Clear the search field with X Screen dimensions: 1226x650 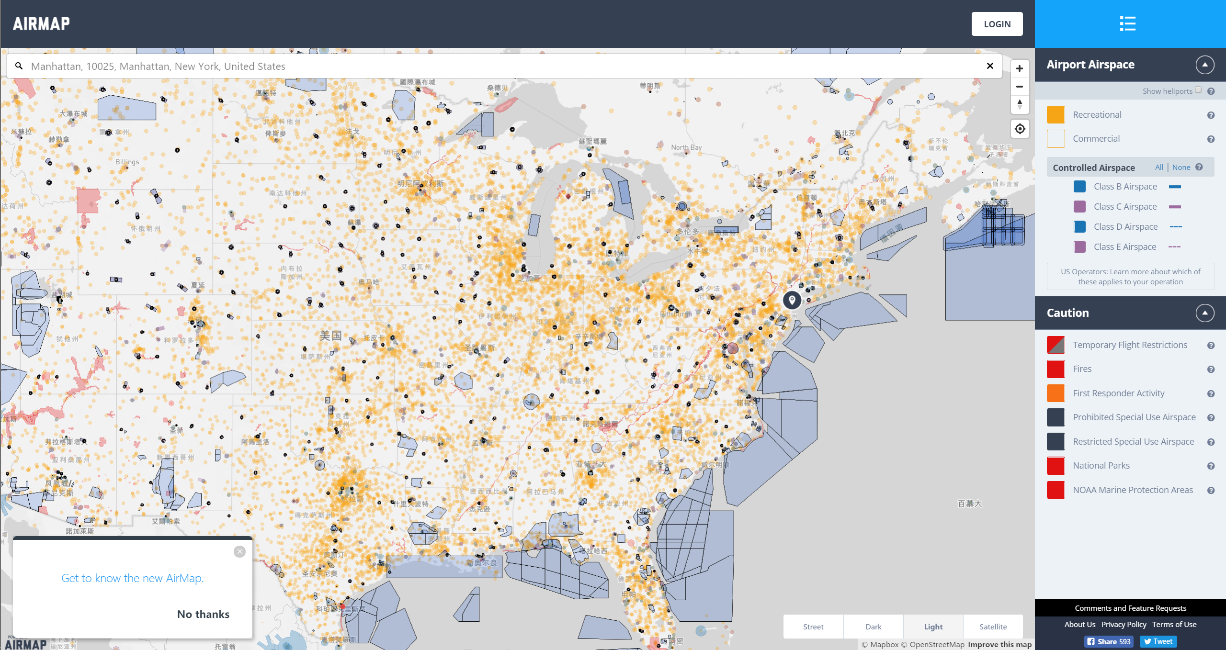(x=990, y=66)
